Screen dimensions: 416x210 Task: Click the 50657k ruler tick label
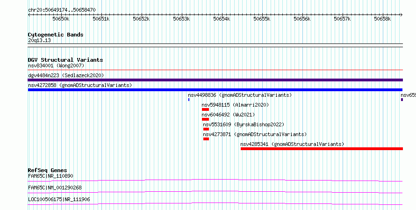pos(342,19)
